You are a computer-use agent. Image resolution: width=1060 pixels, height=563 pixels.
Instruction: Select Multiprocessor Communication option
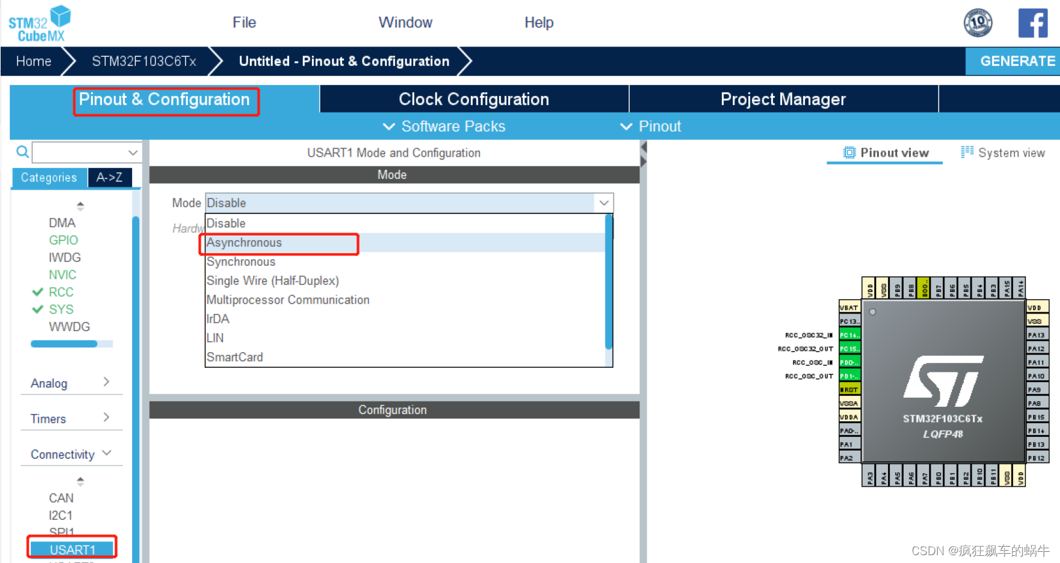tap(405, 300)
